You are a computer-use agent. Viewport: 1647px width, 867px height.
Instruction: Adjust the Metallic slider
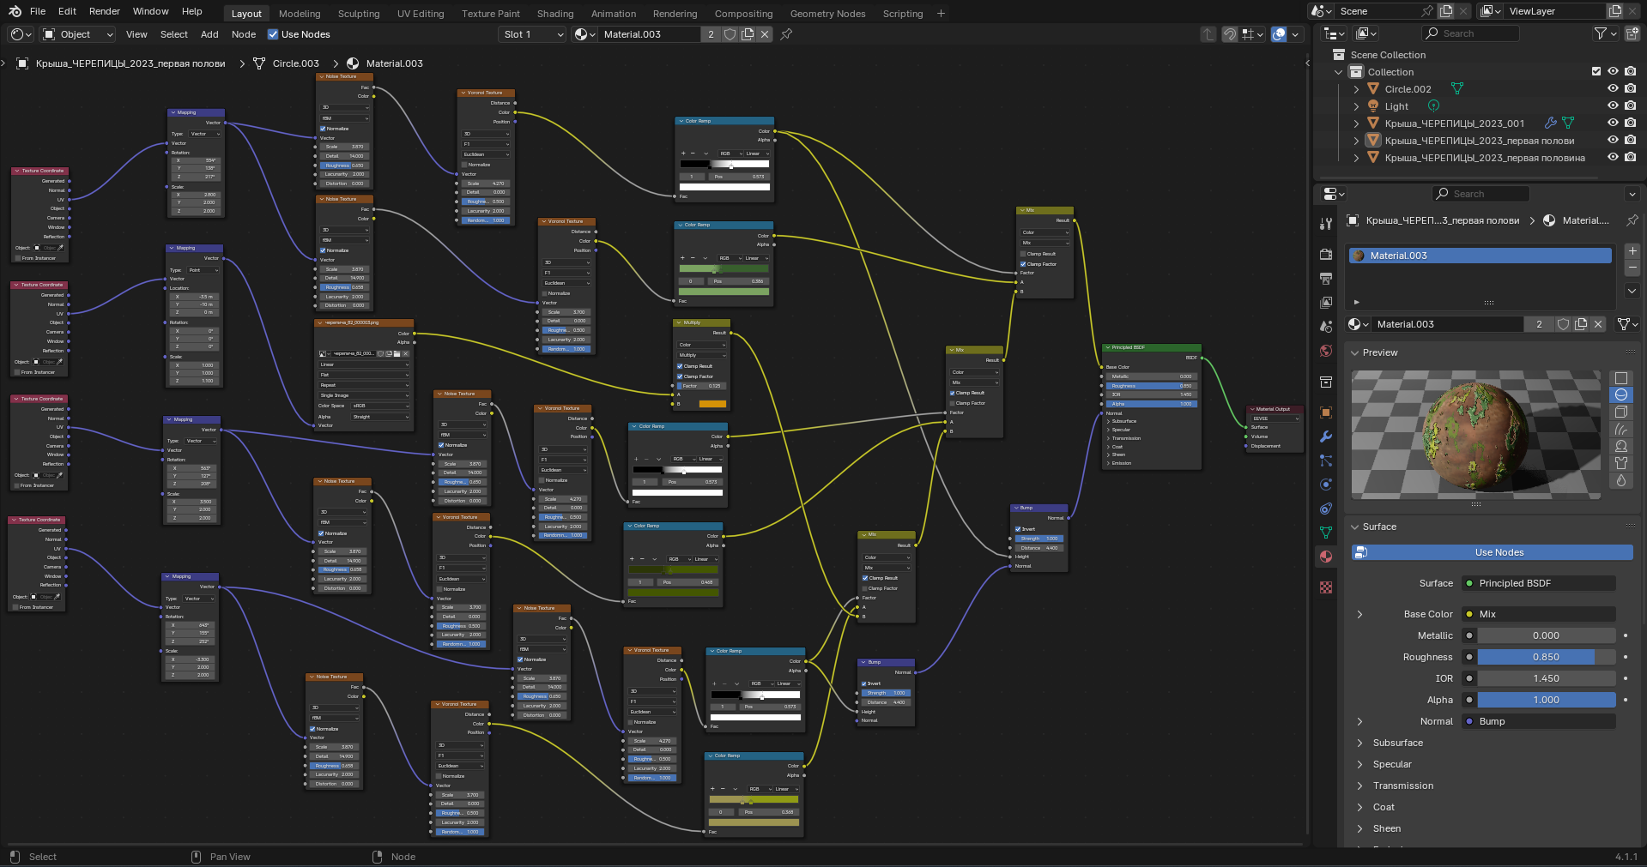point(1546,635)
